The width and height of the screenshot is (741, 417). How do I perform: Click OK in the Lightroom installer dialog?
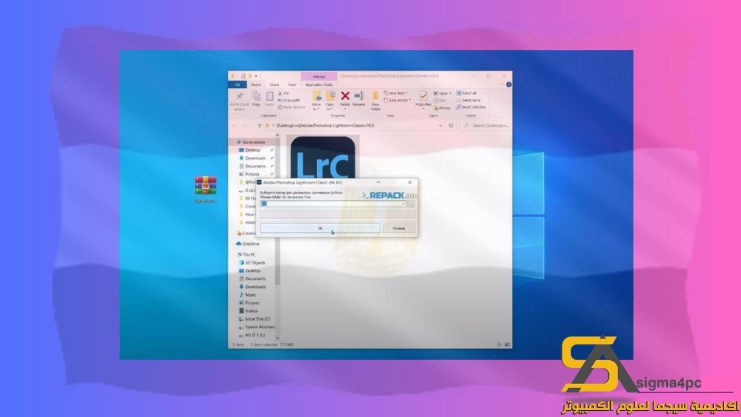pyautogui.click(x=320, y=228)
